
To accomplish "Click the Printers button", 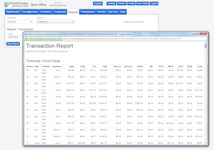I will pyautogui.click(x=122, y=3).
